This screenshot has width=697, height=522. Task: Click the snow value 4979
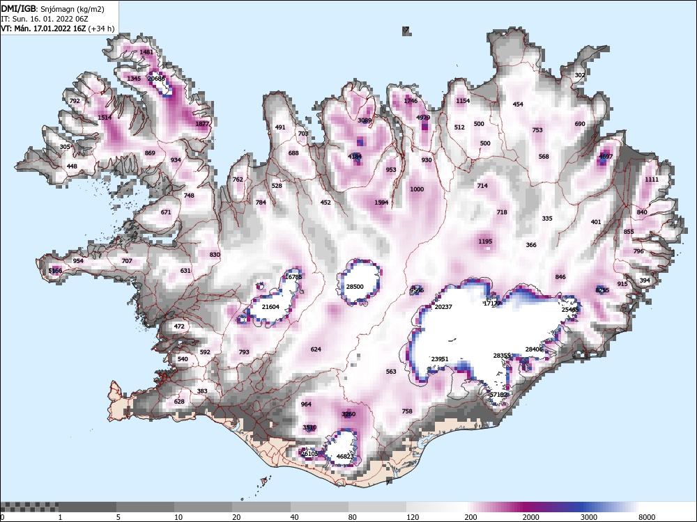[423, 118]
